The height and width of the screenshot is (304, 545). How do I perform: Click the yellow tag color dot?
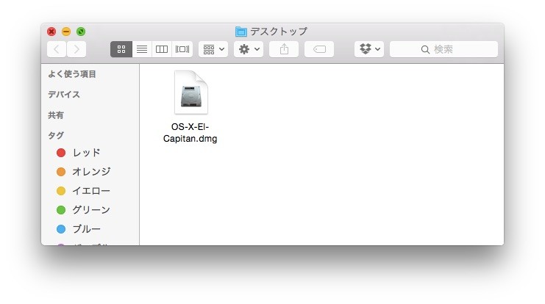(x=61, y=191)
